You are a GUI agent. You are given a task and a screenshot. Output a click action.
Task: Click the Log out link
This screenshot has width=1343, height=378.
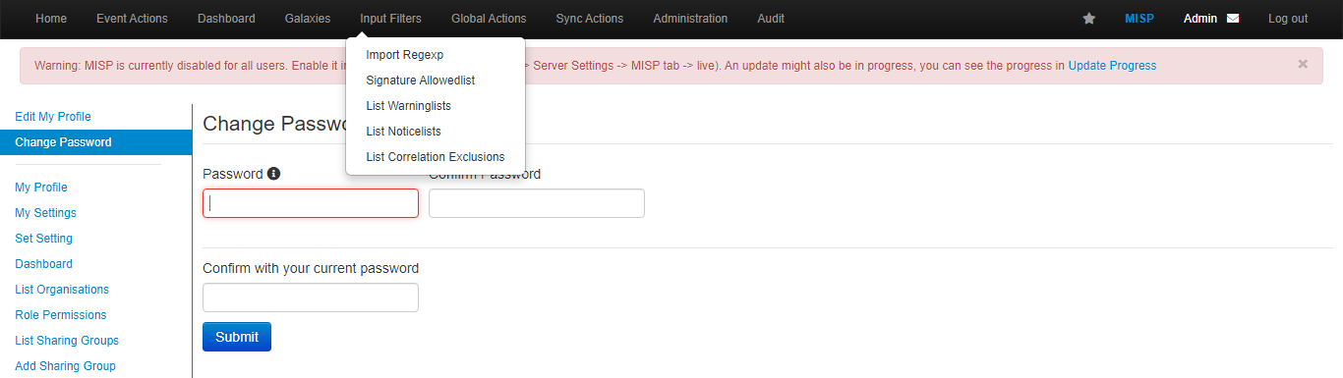pos(1288,19)
